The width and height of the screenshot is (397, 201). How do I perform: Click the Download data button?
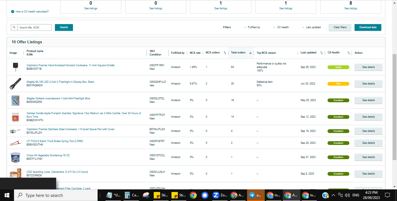368,27
